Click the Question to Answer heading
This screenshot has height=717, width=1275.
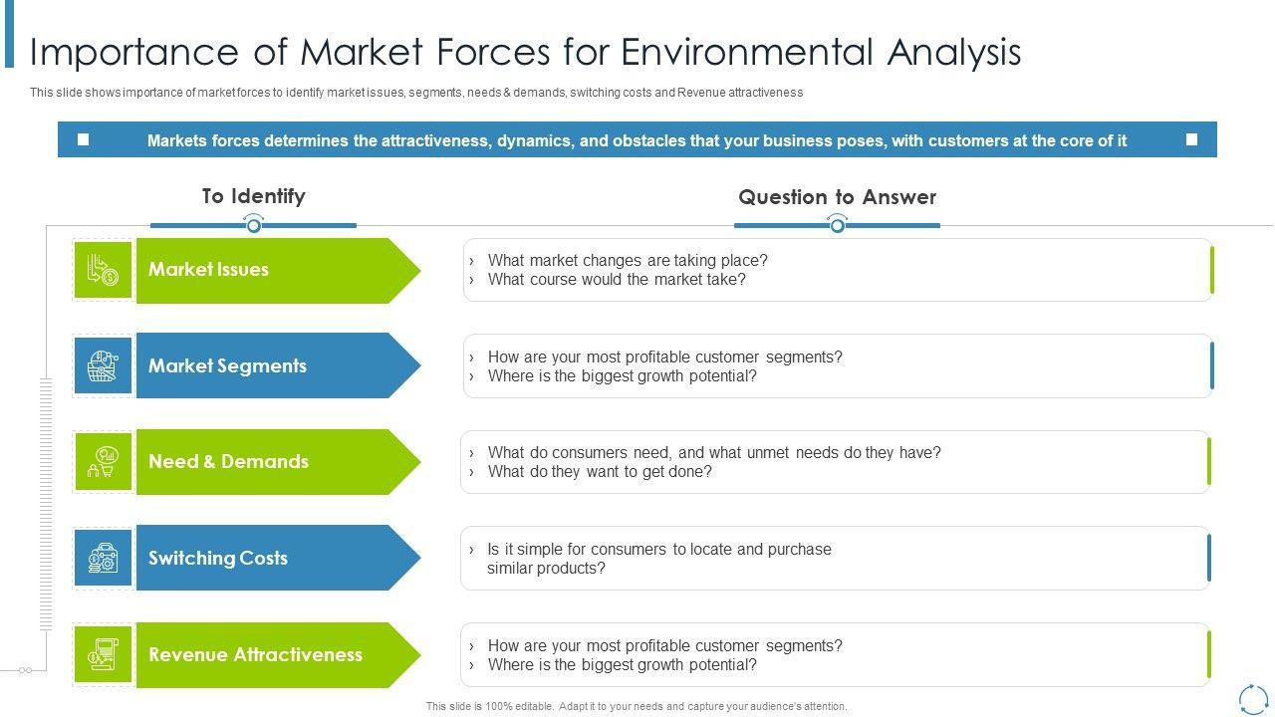837,197
